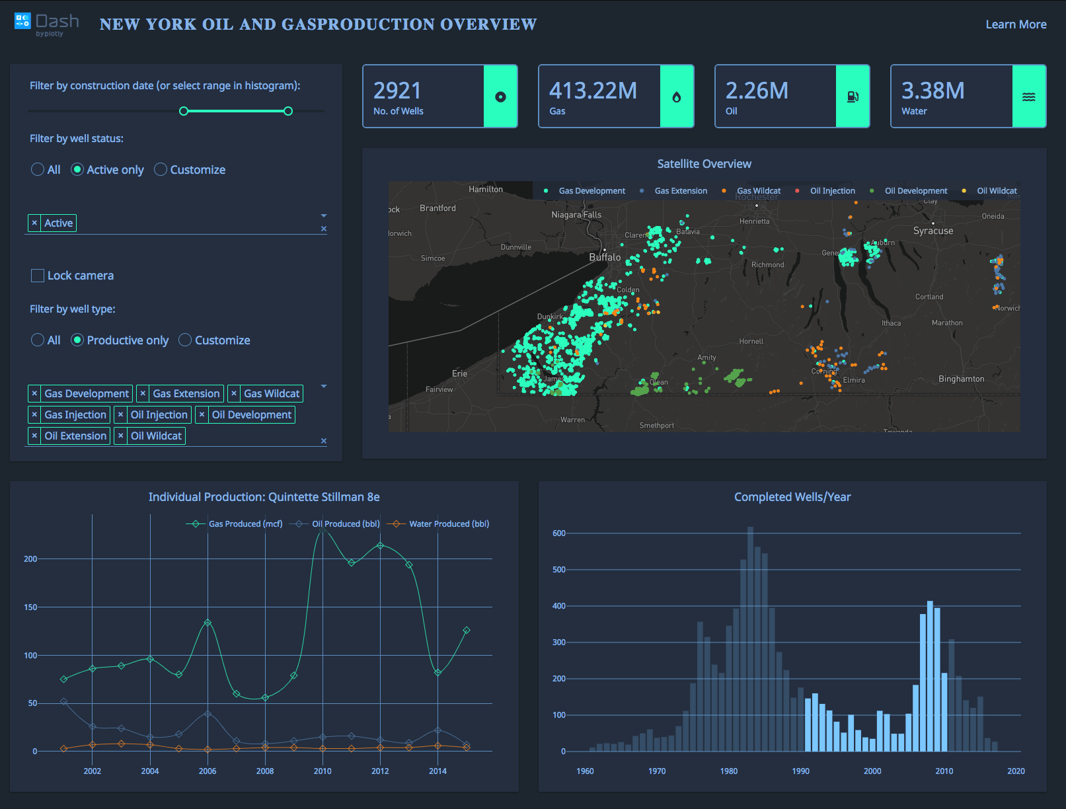Open the well status dropdown arrow
The width and height of the screenshot is (1066, 809).
point(324,215)
